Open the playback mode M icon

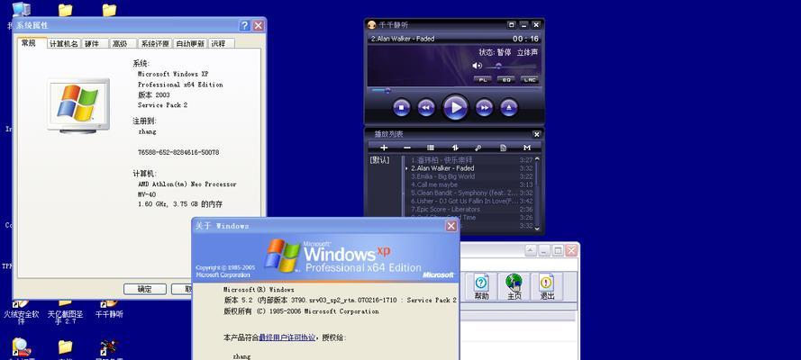tap(527, 148)
